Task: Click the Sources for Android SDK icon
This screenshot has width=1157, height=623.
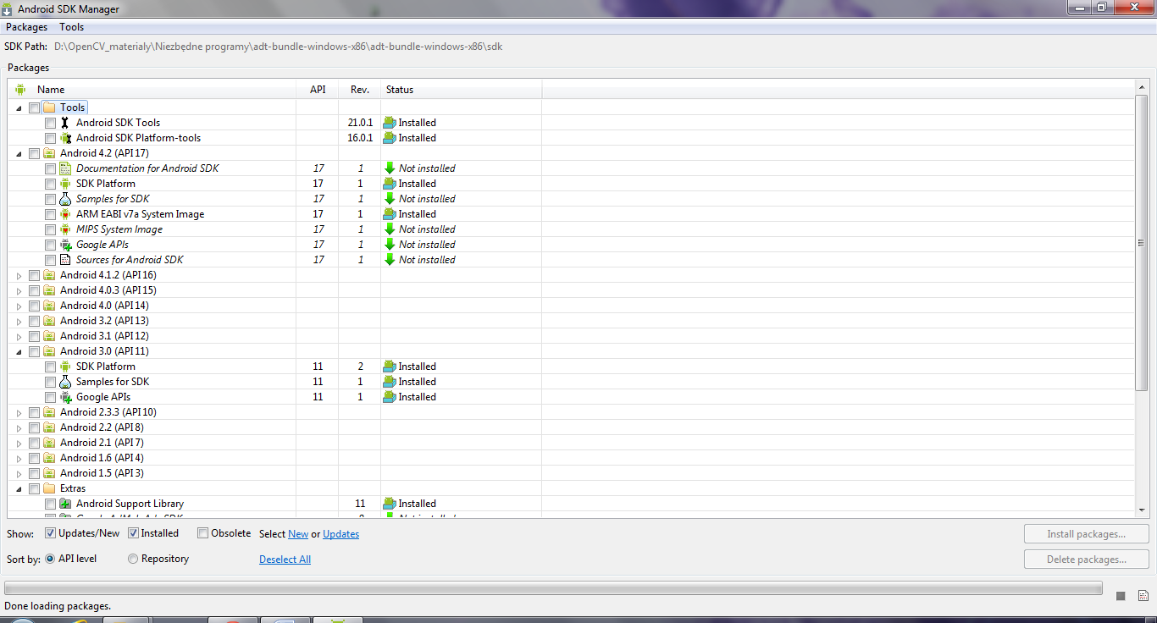Action: pyautogui.click(x=65, y=260)
